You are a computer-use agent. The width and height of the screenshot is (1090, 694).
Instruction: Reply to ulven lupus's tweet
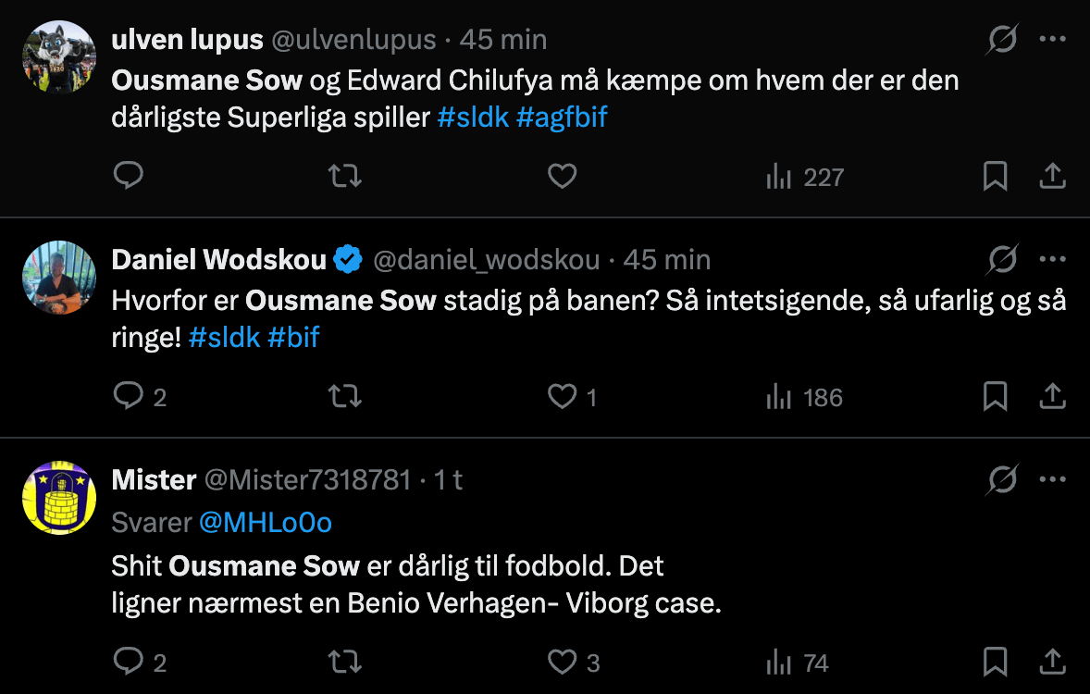pos(128,176)
